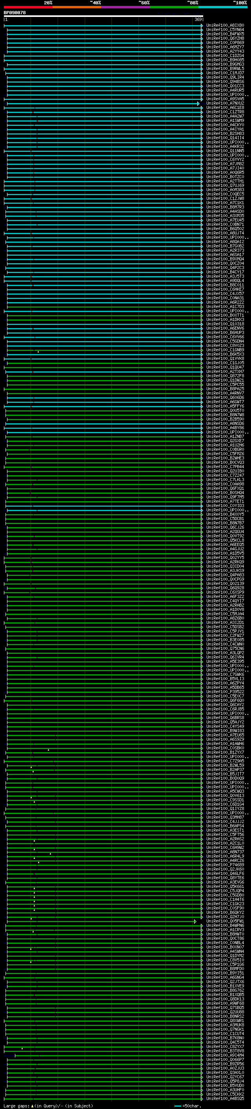Select hit label UniRef100_C7PB44
Image resolution: width=251 pixels, height=1109 pixels.
pos(225,467)
